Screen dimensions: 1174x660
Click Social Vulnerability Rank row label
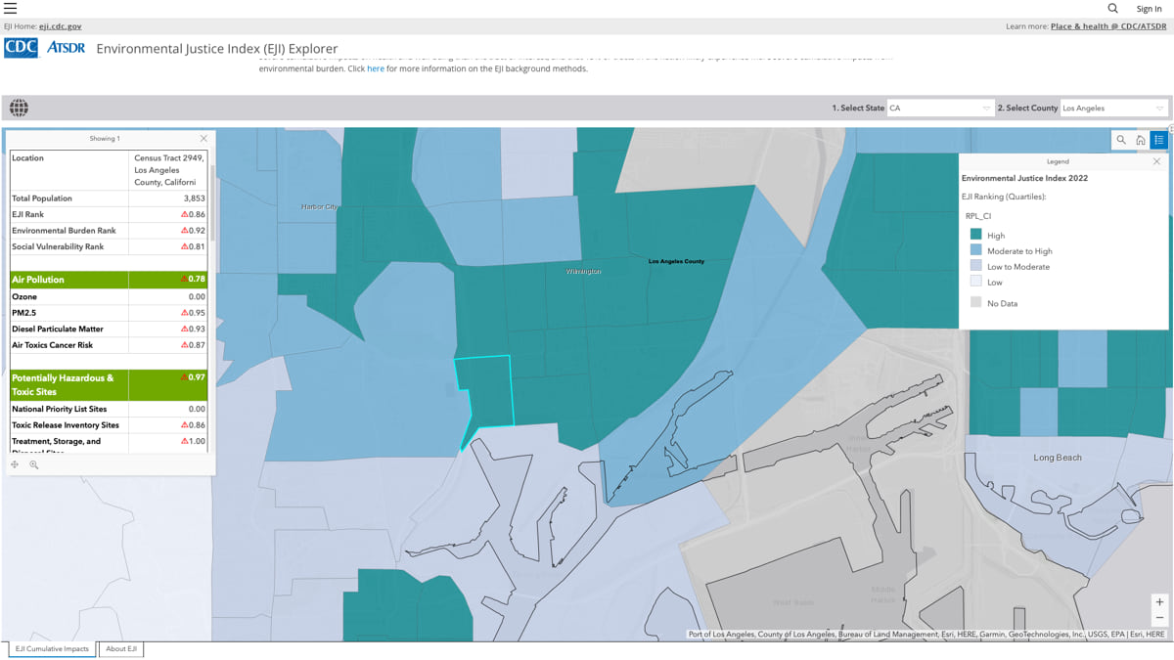click(x=58, y=246)
